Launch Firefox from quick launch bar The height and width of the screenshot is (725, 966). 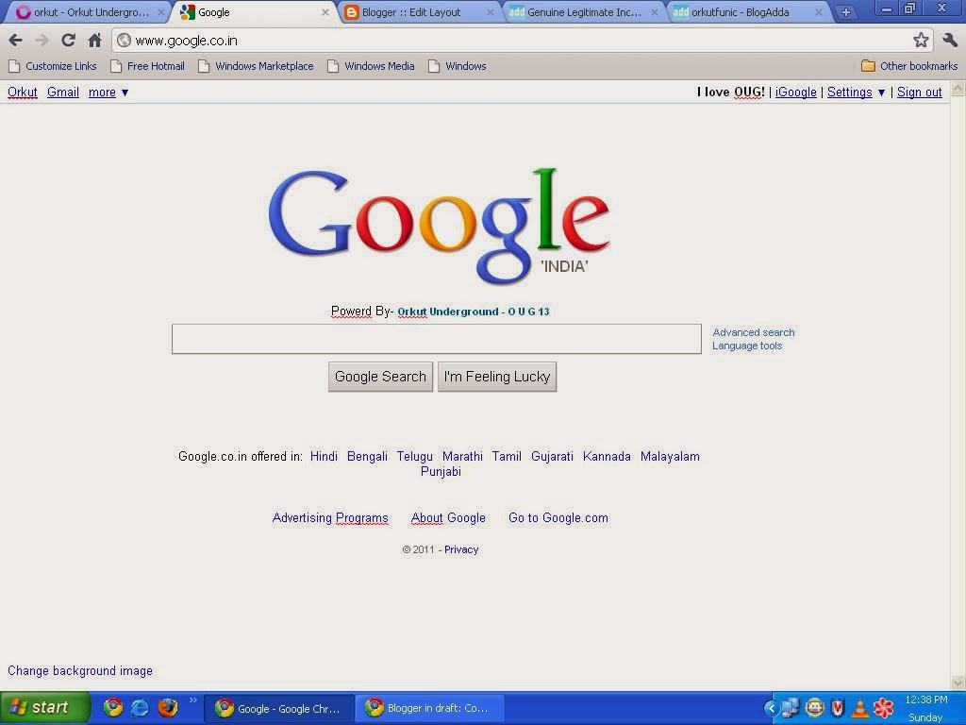click(167, 707)
